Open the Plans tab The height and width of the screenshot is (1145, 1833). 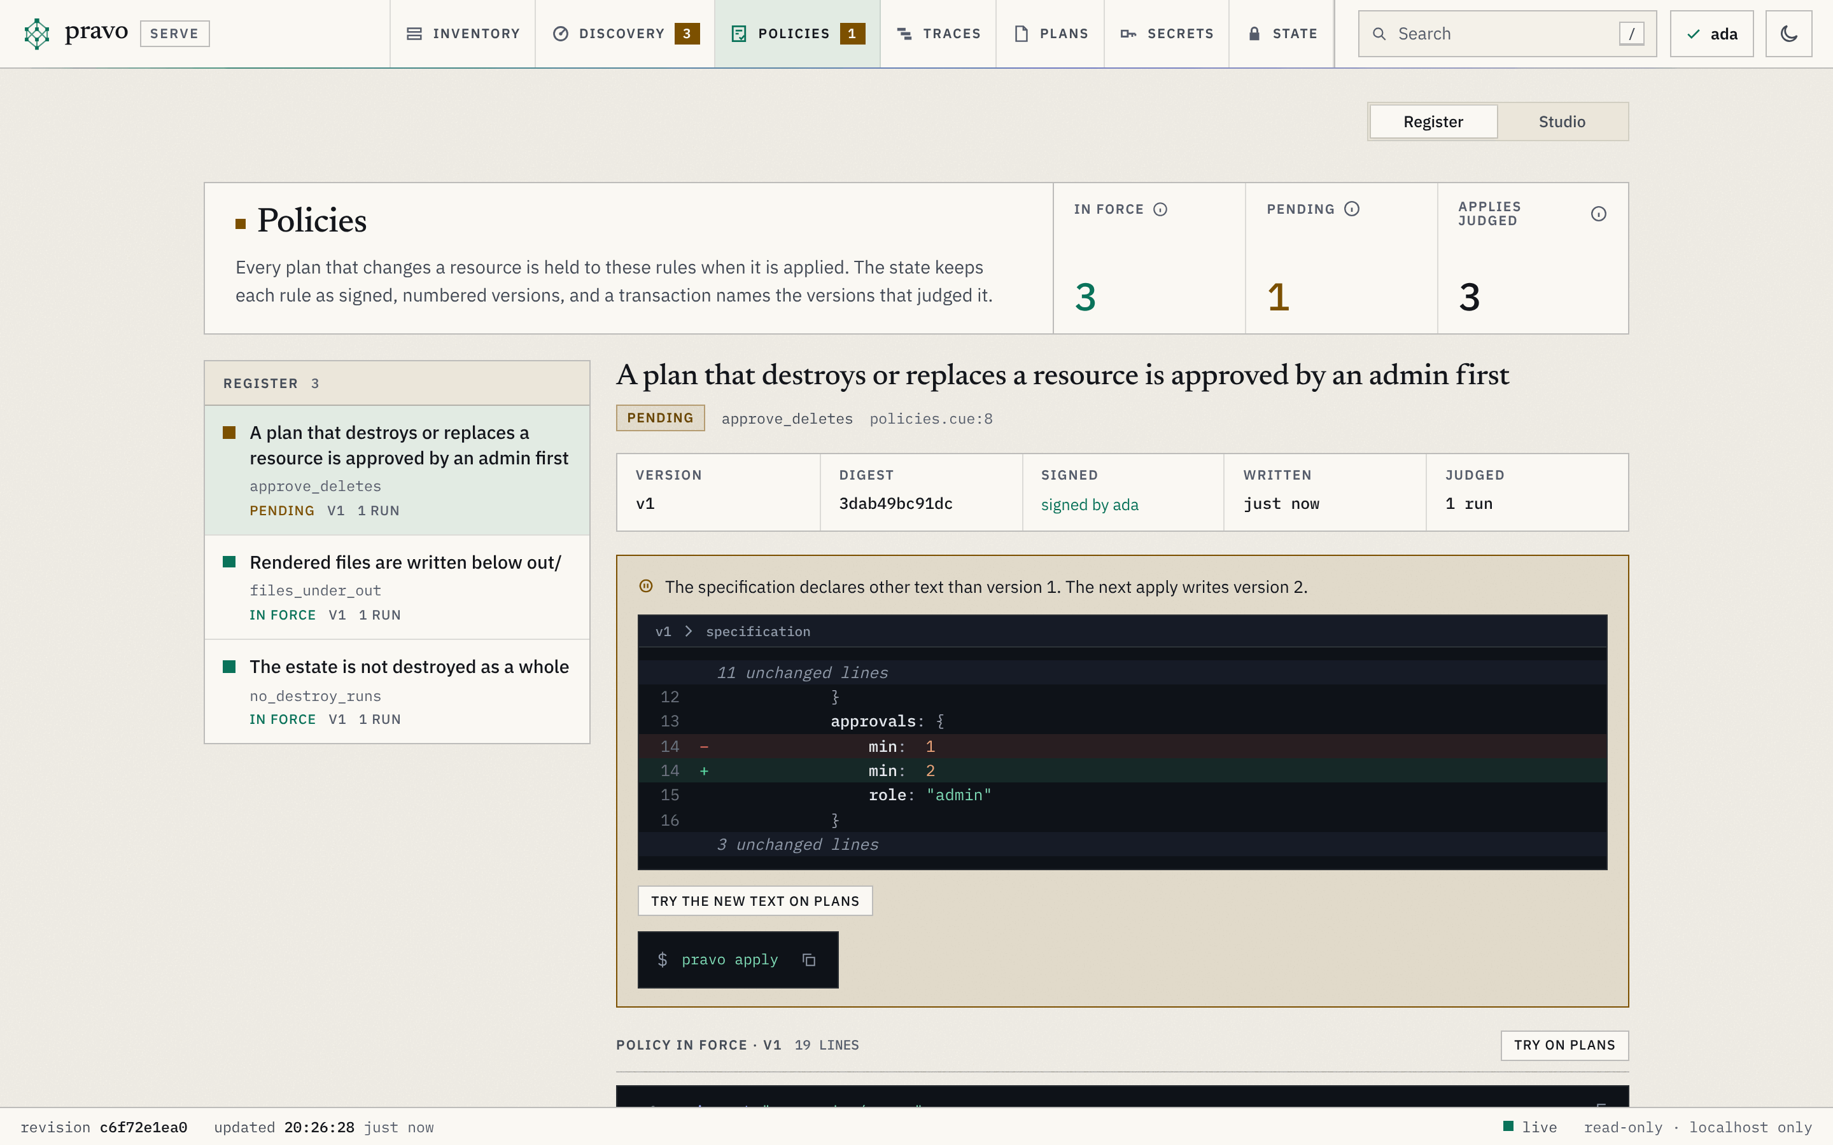[1051, 33]
